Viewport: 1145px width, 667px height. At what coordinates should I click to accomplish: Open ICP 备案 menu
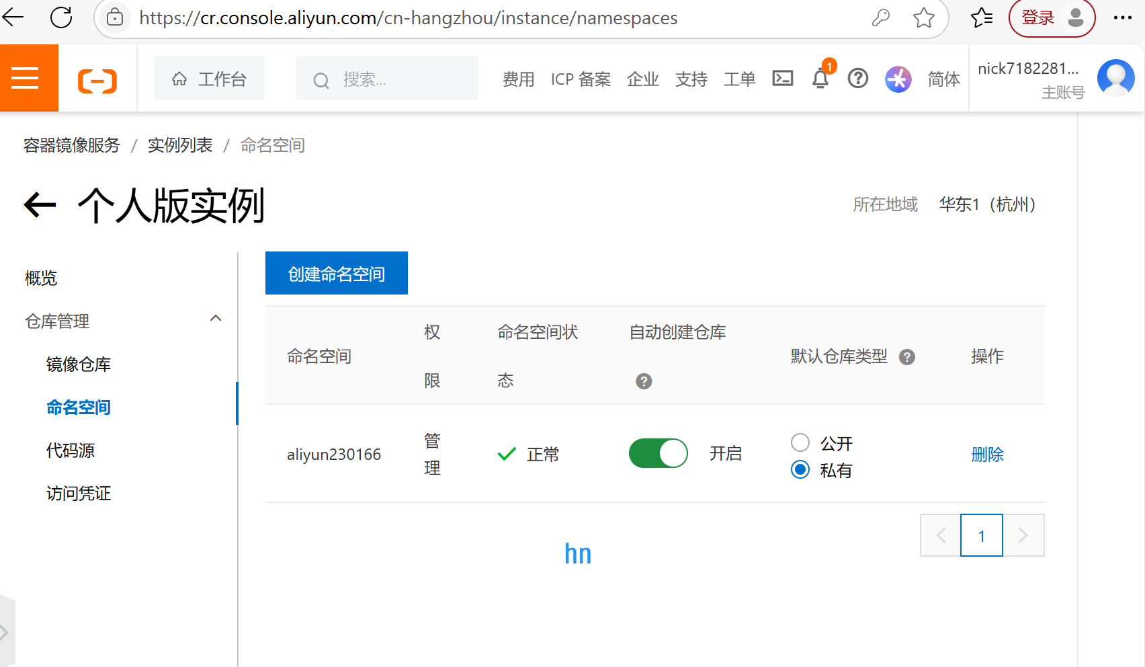coord(581,79)
